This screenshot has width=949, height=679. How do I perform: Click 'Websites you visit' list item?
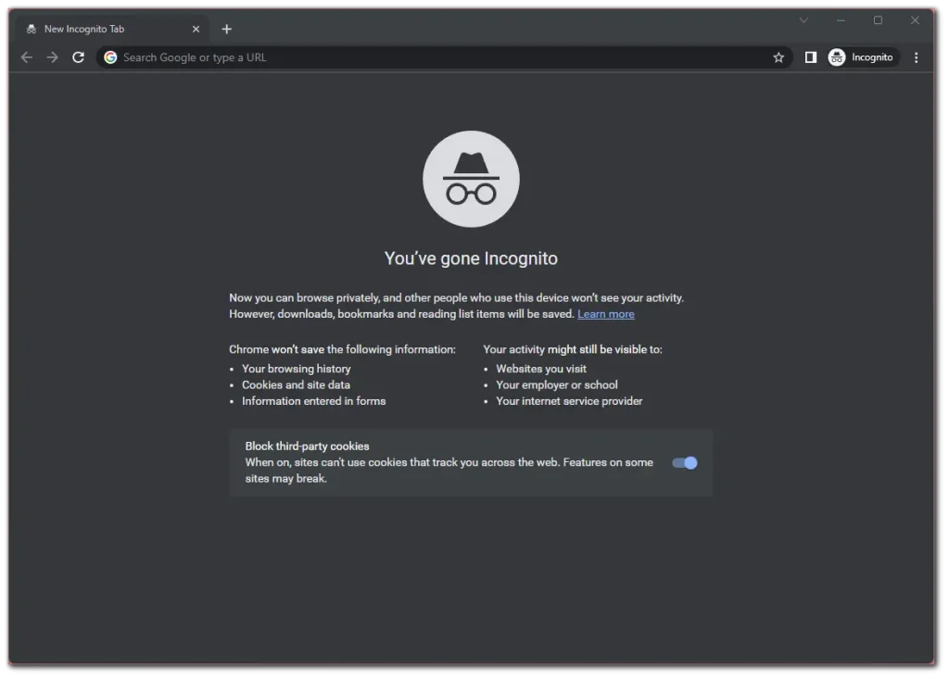pos(541,369)
